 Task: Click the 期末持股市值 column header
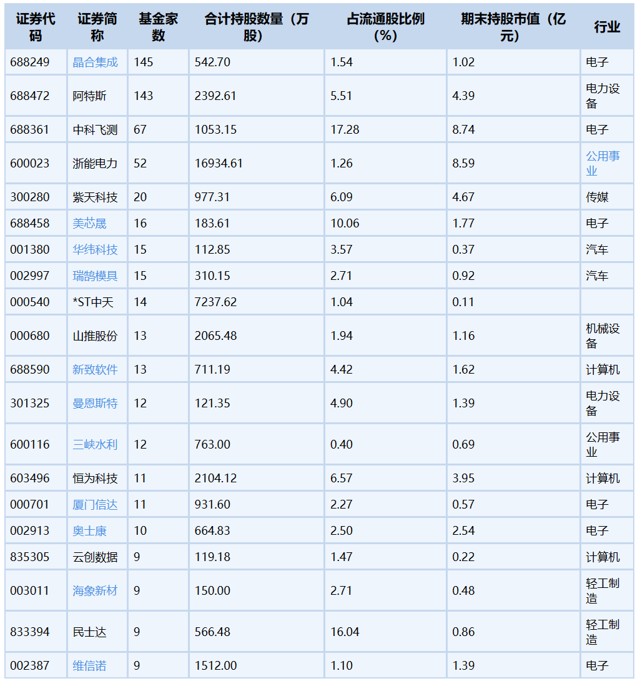(x=513, y=27)
